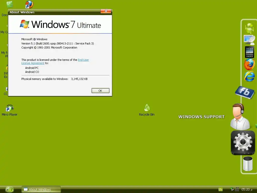Image resolution: width=257 pixels, height=193 pixels.
Task: Launch Internet Explorer from the sidebar dock
Action: click(x=249, y=76)
